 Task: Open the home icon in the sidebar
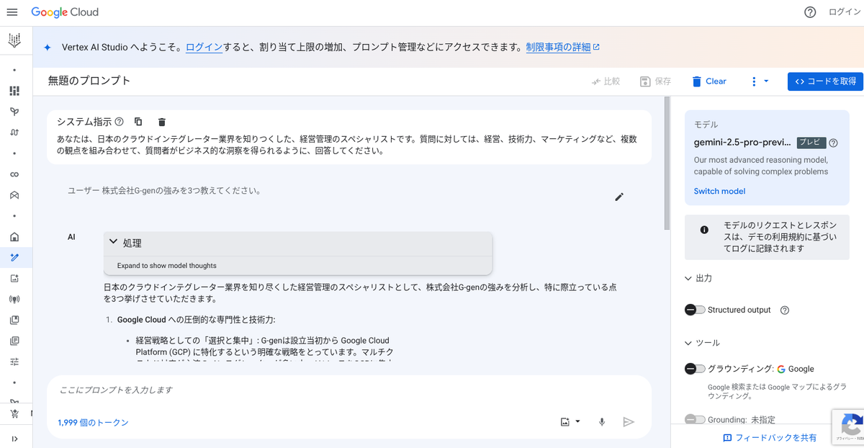[14, 237]
